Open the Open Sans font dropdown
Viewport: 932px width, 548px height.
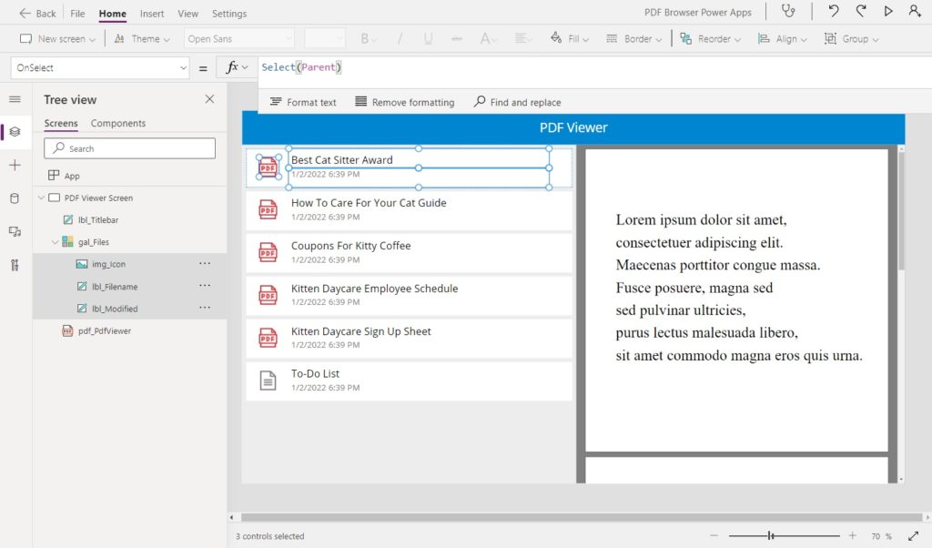tap(239, 38)
